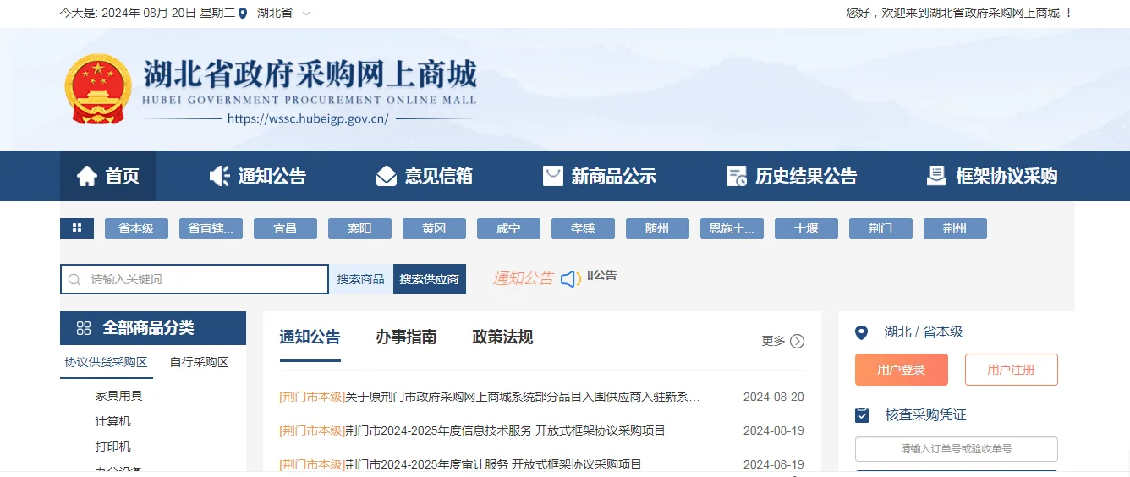Click the 搜索供应商 button
The image size is (1130, 477).
[x=430, y=279]
